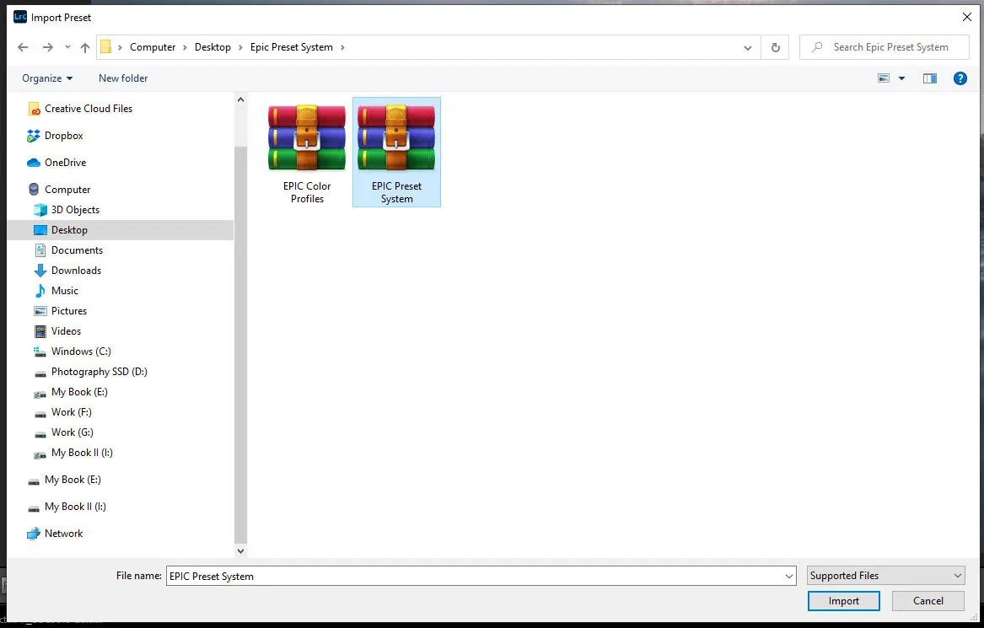Screen dimensions: 984x628
Task: Navigate up one folder level
Action: click(84, 47)
